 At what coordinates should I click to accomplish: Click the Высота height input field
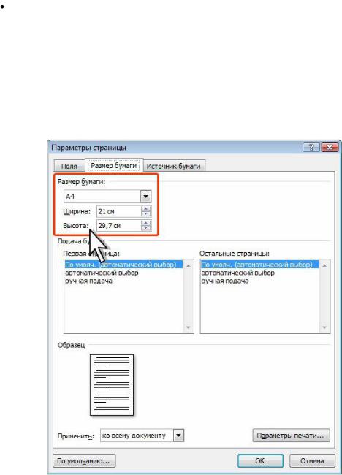point(119,225)
